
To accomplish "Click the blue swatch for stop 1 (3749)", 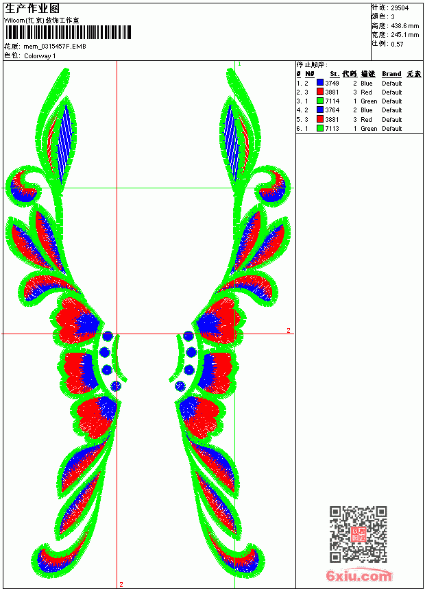I will [320, 83].
